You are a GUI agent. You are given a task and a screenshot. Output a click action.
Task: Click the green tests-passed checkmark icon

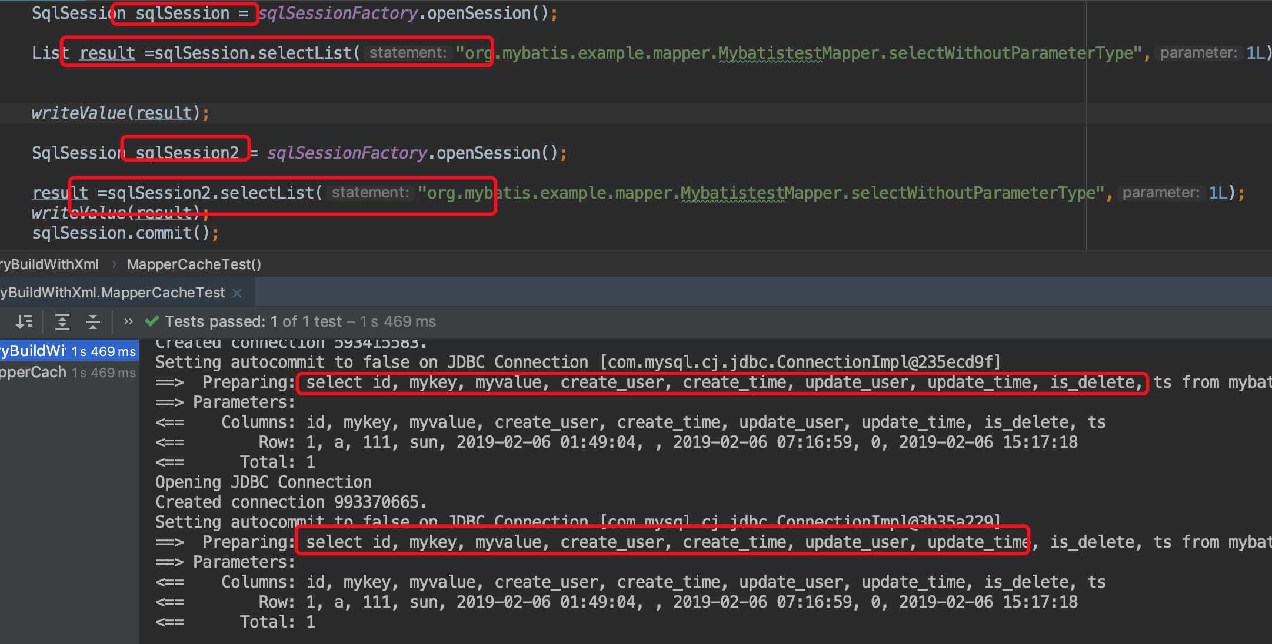coord(152,321)
